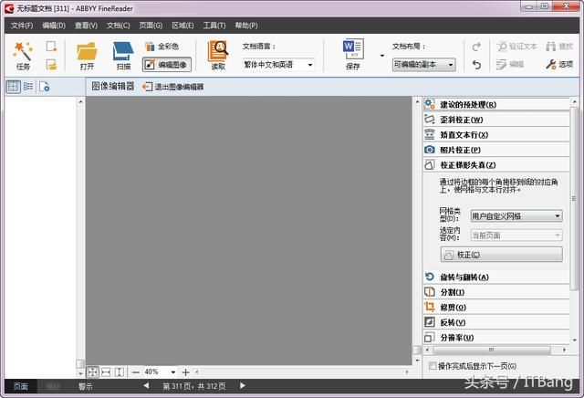Expand 歪斜校正(W) deskew section
This screenshot has height=398, width=584.
pos(496,120)
